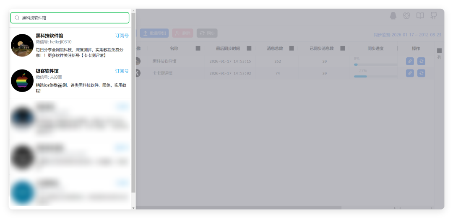This screenshot has width=453, height=218.
Task: Select 极客软件馆 Apple logo avatar
Action: click(22, 81)
